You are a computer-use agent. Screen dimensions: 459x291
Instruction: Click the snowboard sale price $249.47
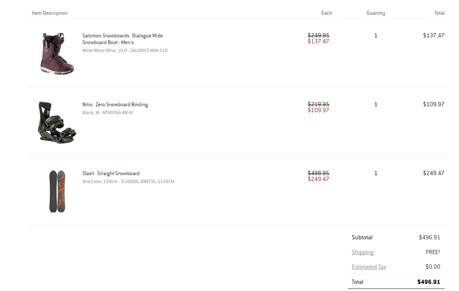[x=318, y=179]
